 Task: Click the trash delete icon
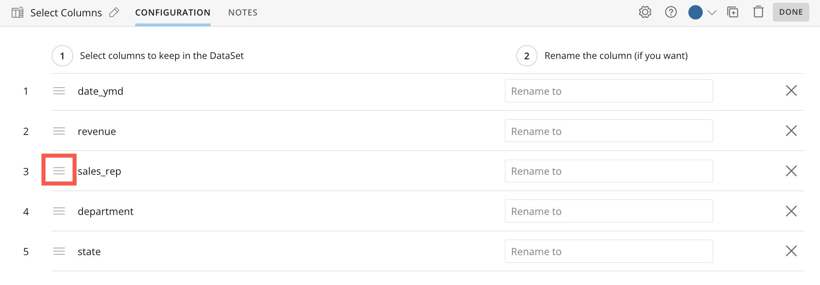click(x=758, y=12)
